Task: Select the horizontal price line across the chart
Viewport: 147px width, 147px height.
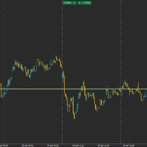Action: click(73, 89)
